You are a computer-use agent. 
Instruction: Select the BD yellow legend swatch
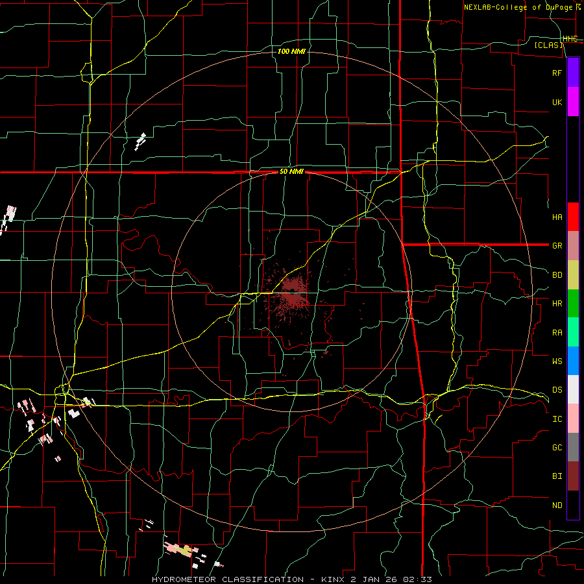coord(573,275)
